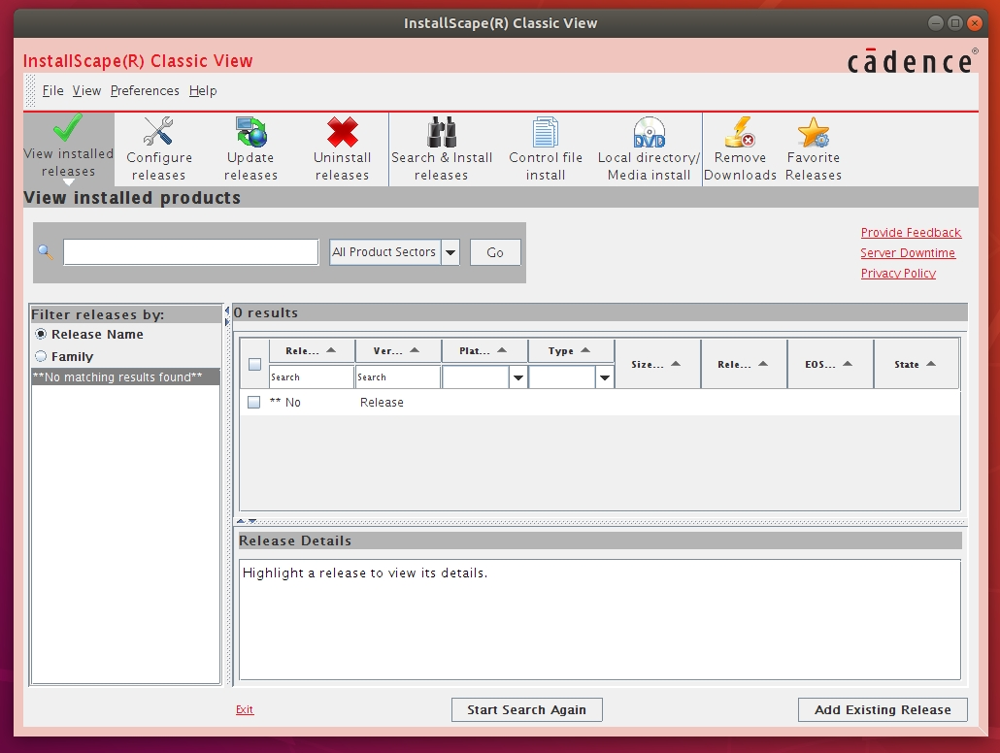Open the View menu
The image size is (1000, 753).
pos(86,90)
